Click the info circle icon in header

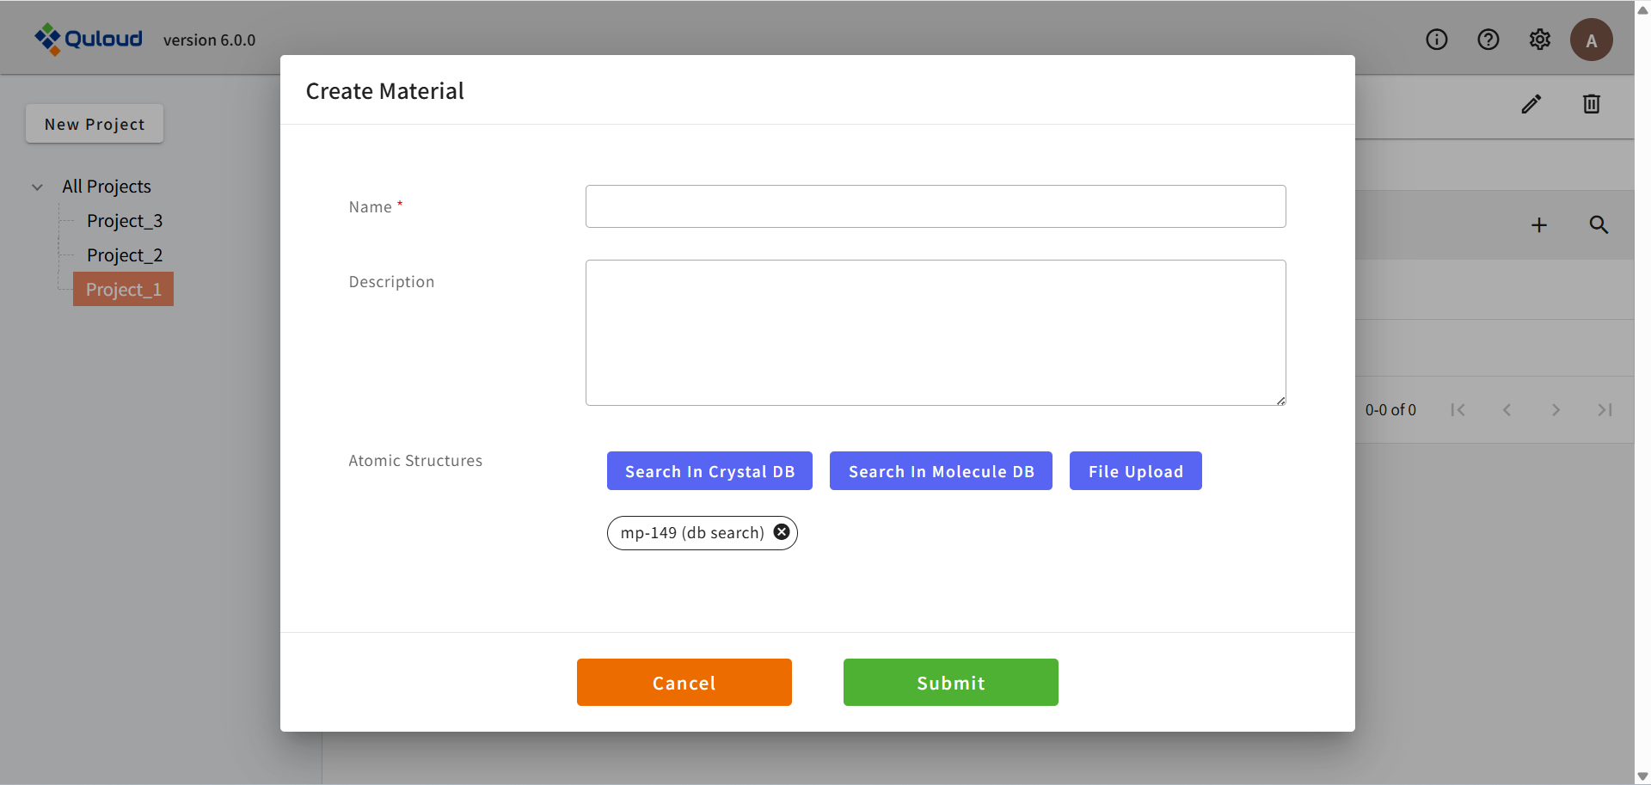tap(1436, 40)
